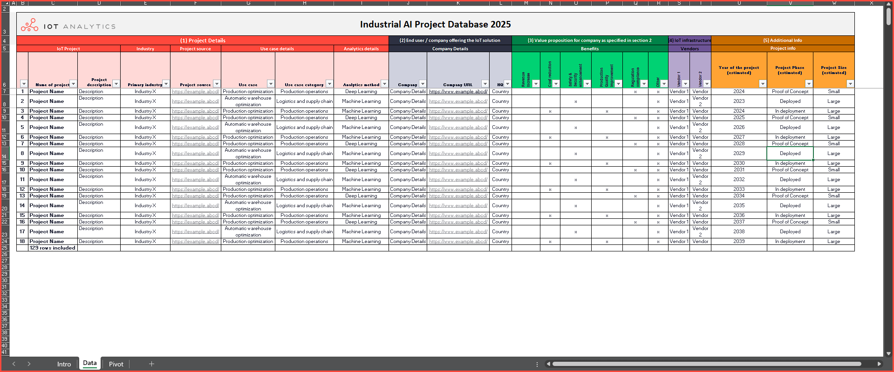Open Year of the project filter
Image resolution: width=894 pixels, height=372 pixels.
coord(763,84)
